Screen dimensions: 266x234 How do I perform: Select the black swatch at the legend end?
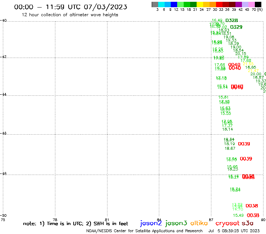coord(258,4)
